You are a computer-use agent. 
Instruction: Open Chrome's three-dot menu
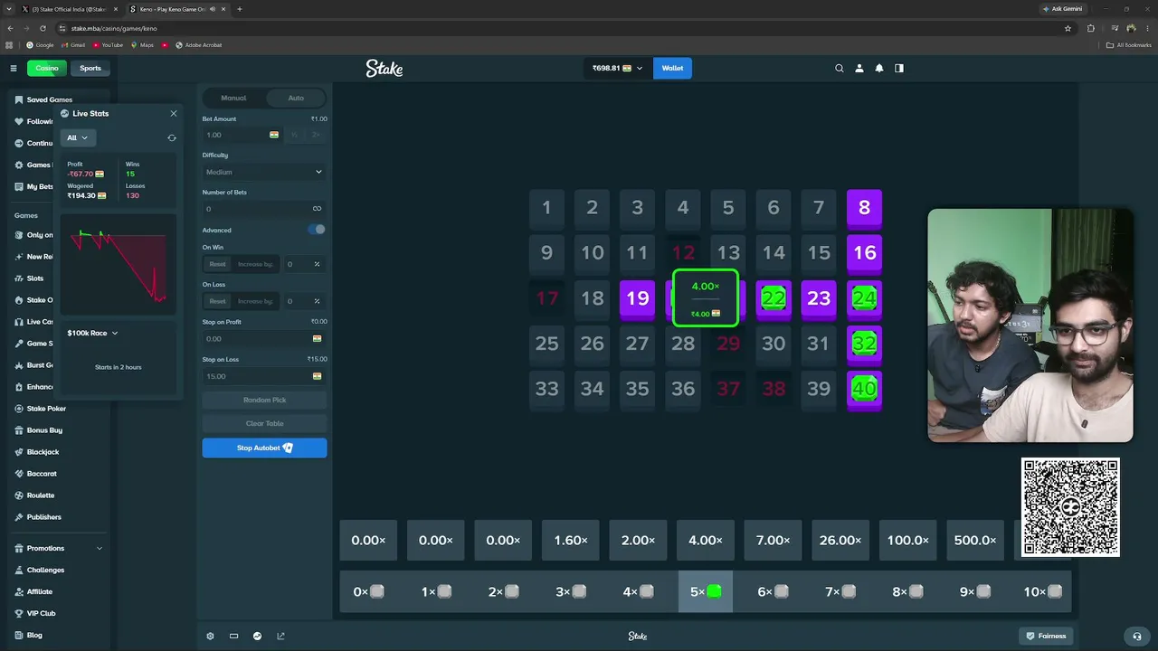point(1147,28)
